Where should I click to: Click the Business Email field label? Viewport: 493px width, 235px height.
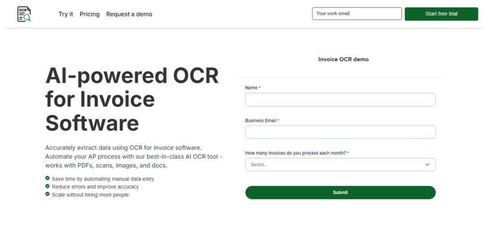[261, 120]
